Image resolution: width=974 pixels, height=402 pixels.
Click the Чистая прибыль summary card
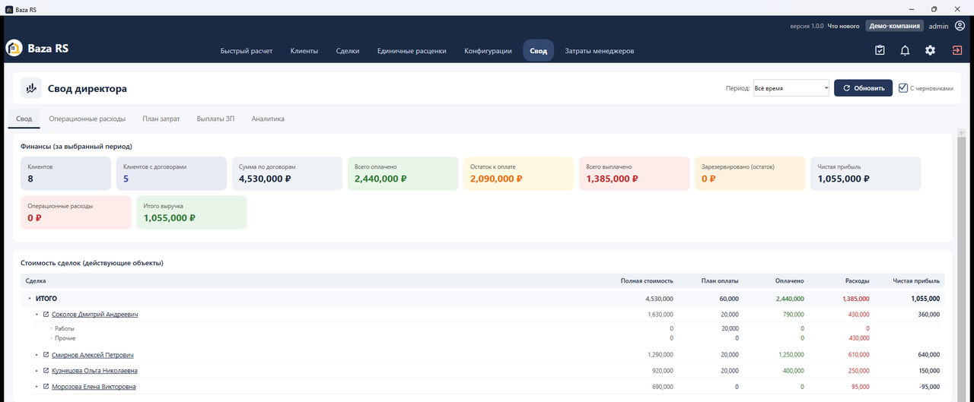point(865,173)
